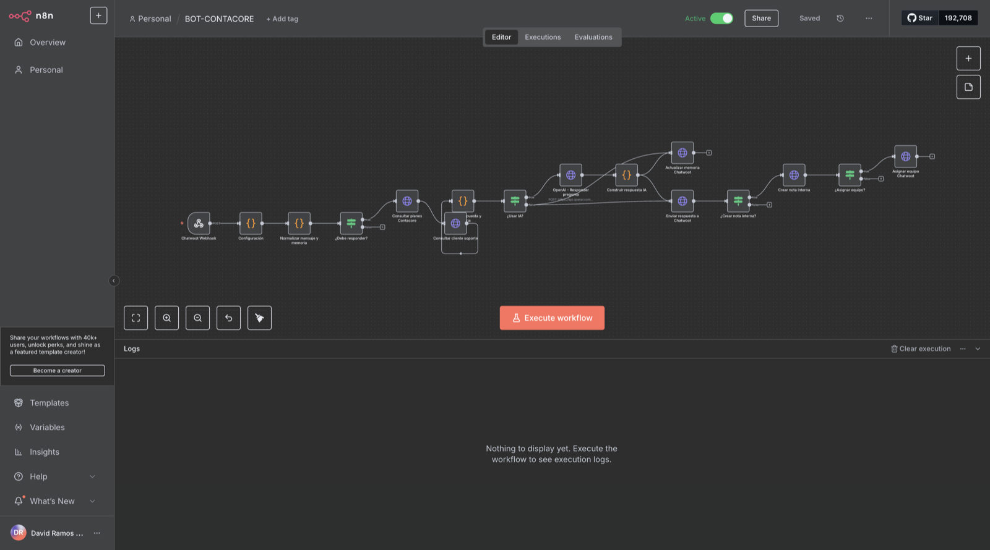
Task: Open the ¿Usar IA? IF node
Action: (515, 201)
